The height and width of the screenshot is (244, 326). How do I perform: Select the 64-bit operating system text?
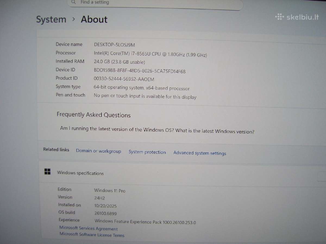(x=142, y=88)
